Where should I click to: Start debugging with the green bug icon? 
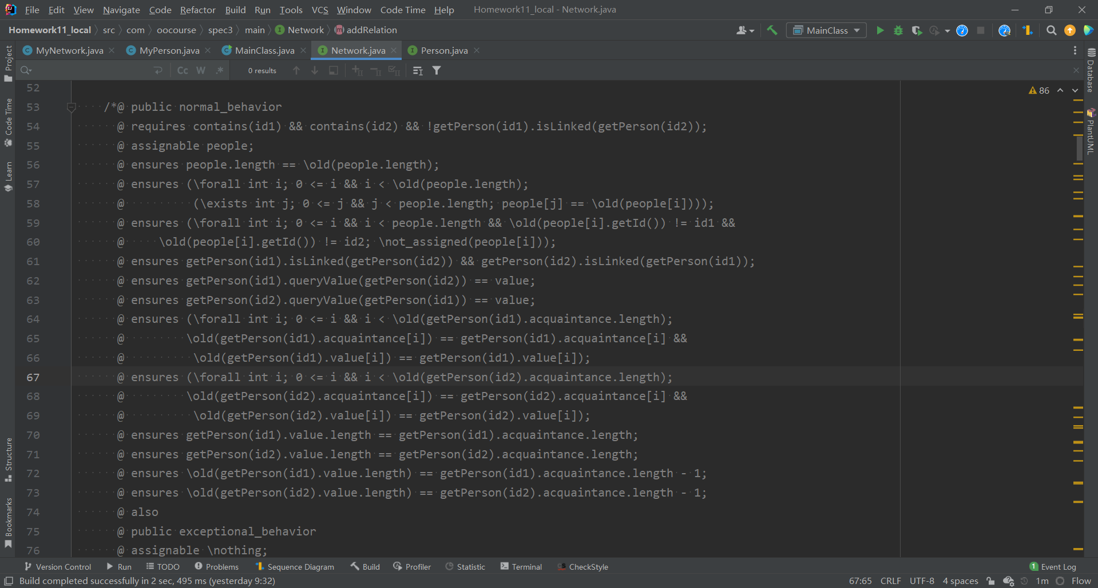[x=898, y=30]
